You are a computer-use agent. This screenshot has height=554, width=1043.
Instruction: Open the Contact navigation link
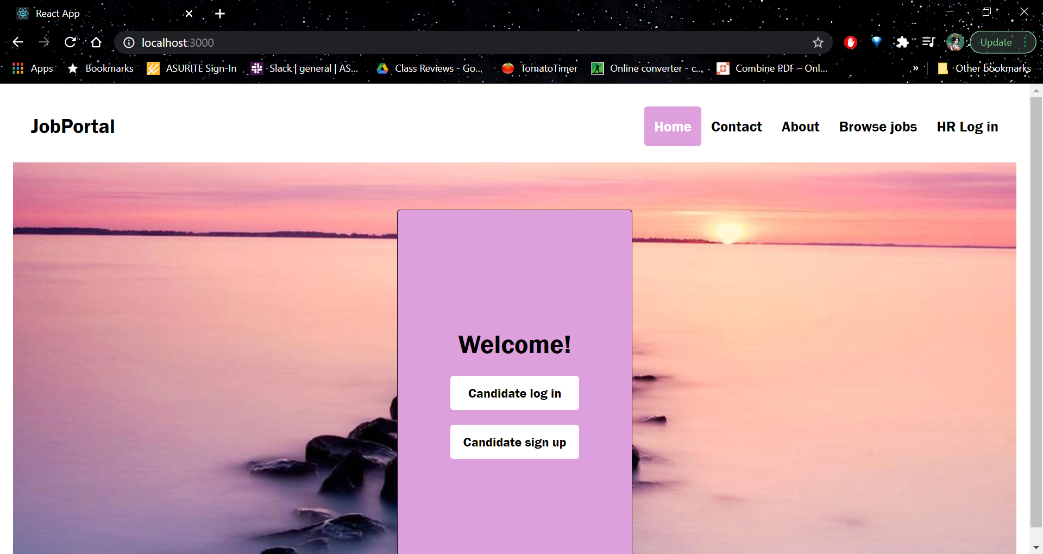[736, 127]
